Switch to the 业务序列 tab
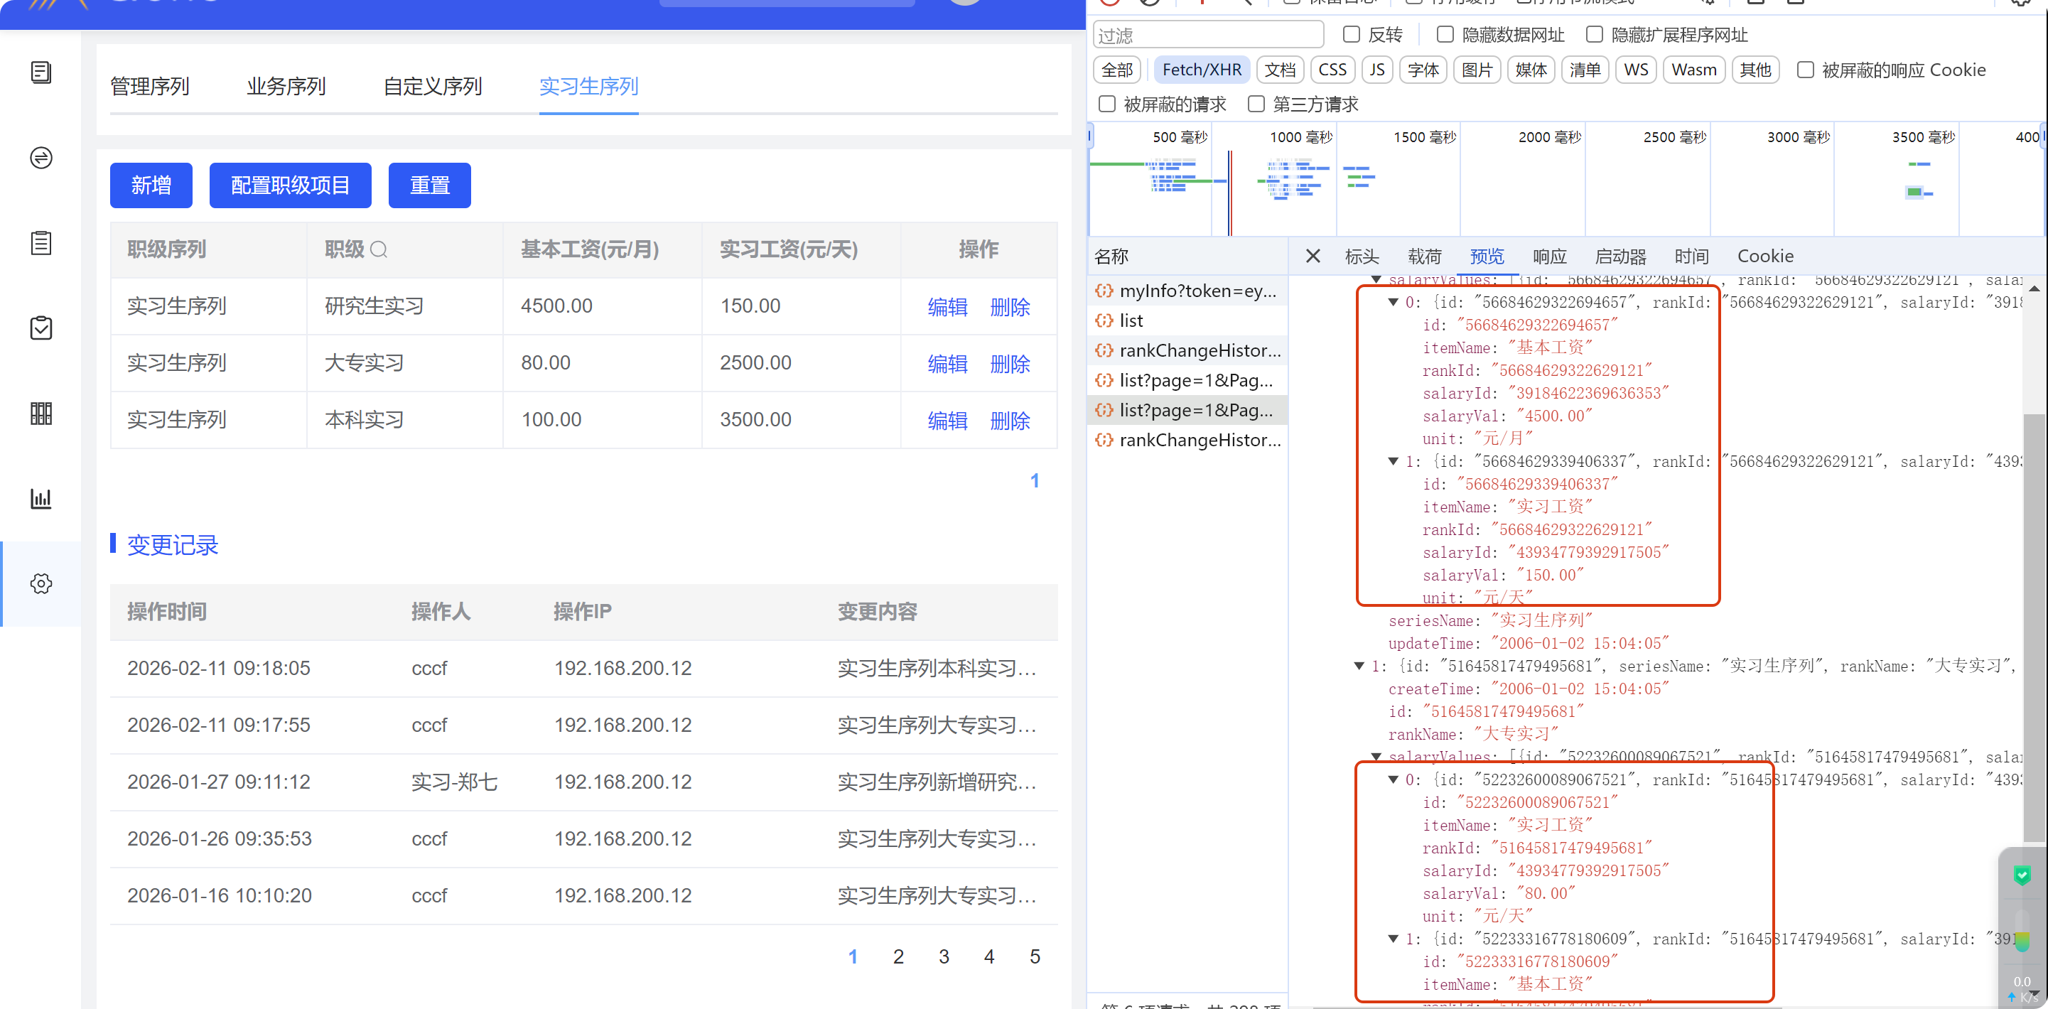2048x1009 pixels. click(x=286, y=86)
